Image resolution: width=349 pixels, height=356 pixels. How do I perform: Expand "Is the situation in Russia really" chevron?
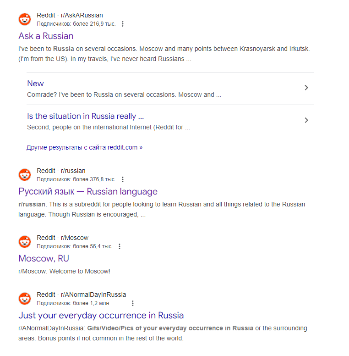pyautogui.click(x=306, y=120)
